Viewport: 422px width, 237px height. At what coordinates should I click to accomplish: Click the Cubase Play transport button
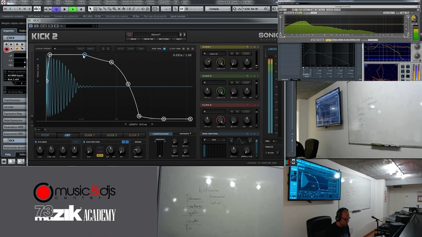[x=73, y=9]
